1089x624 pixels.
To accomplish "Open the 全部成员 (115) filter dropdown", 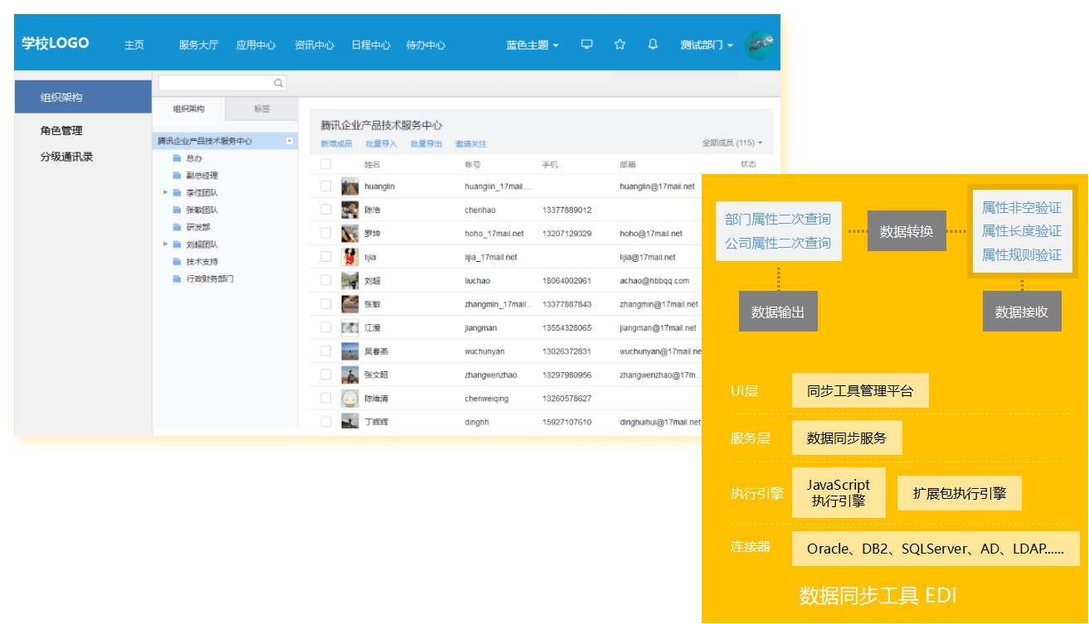I will coord(732,143).
